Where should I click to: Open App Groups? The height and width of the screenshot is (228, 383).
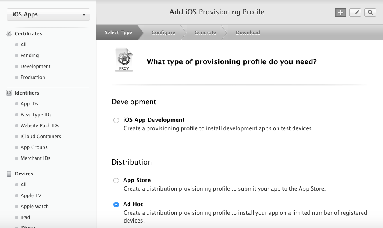click(x=34, y=147)
